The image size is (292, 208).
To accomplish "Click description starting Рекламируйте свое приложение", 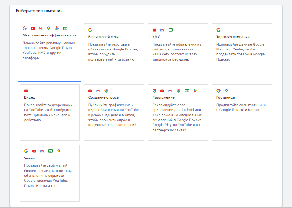I will pos(177,117).
